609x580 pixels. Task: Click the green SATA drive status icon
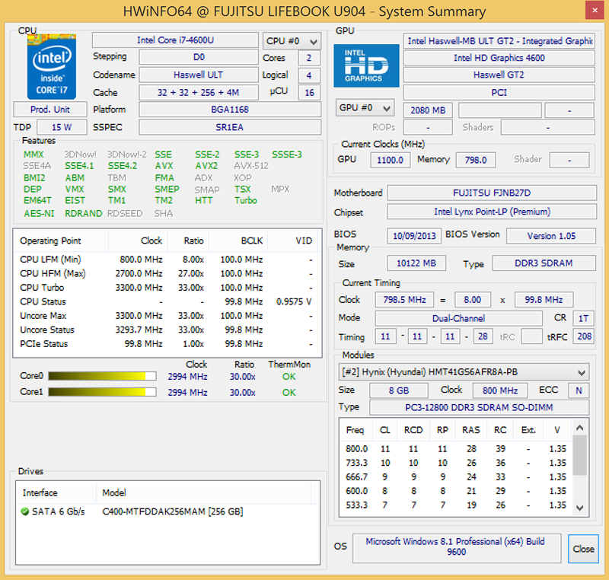click(25, 511)
